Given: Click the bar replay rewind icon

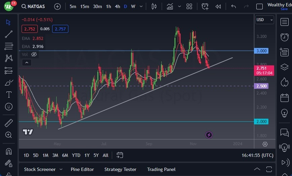Looking at the screenshot, I should (x=218, y=6).
